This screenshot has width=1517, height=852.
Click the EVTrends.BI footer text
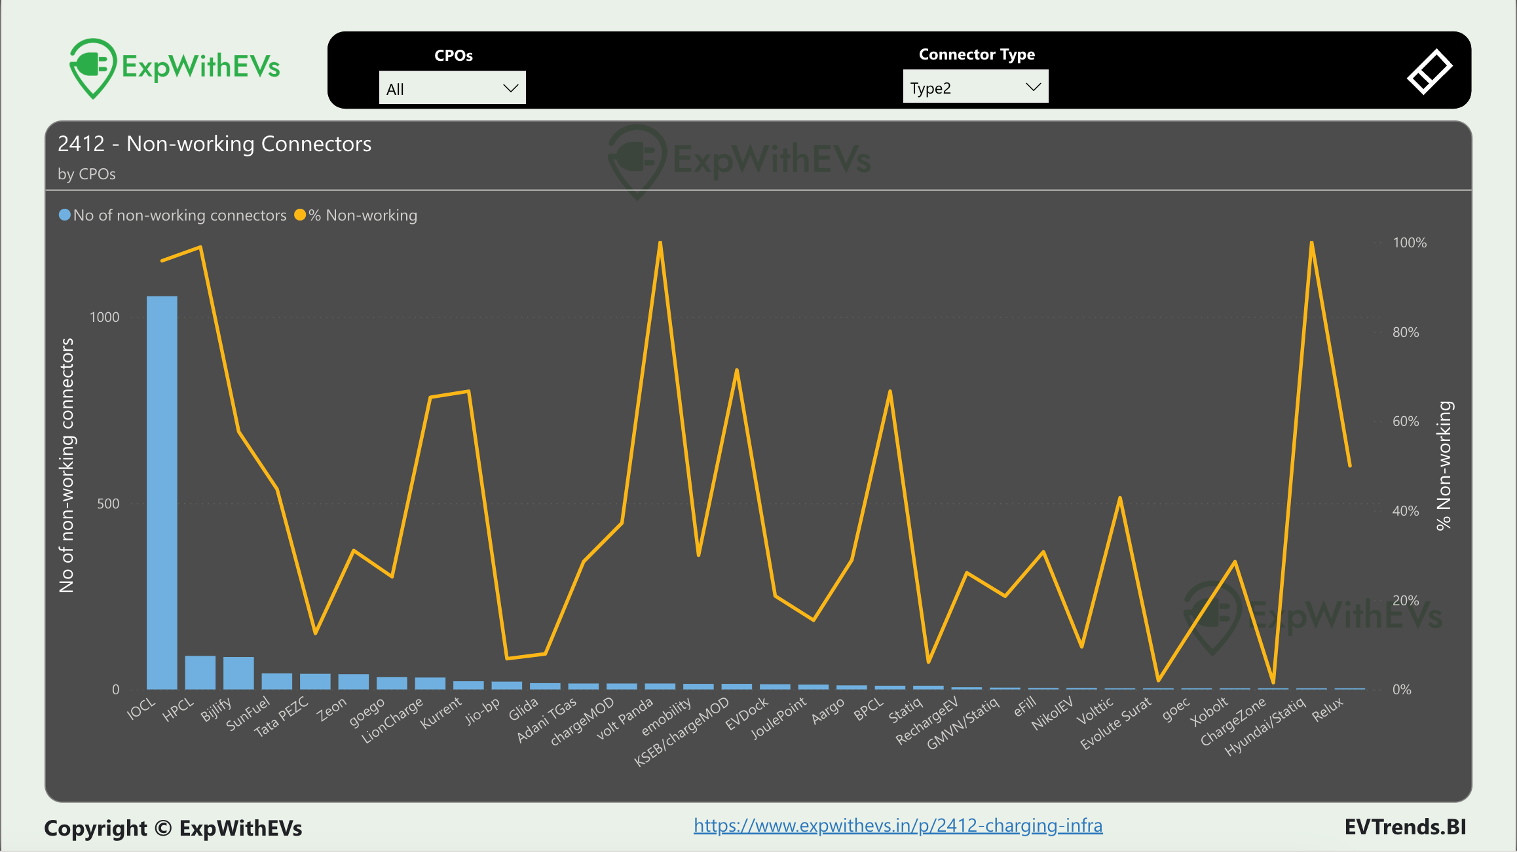coord(1406,827)
